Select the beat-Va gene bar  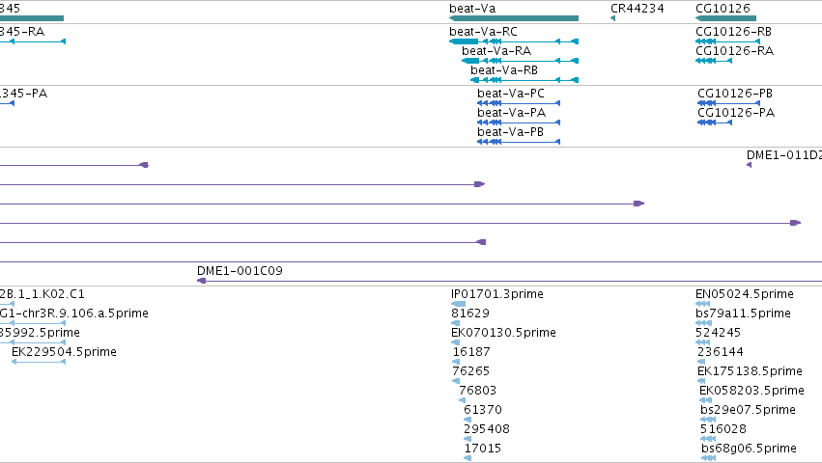514,18
